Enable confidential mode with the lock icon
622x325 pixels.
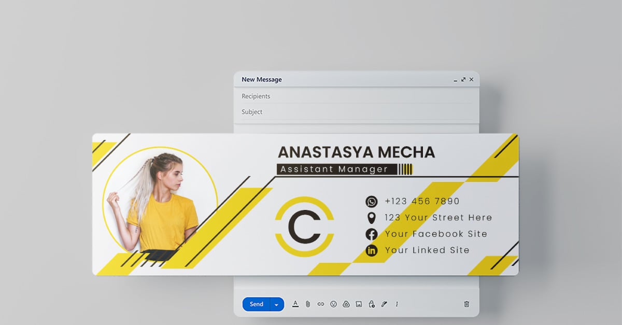pos(371,304)
